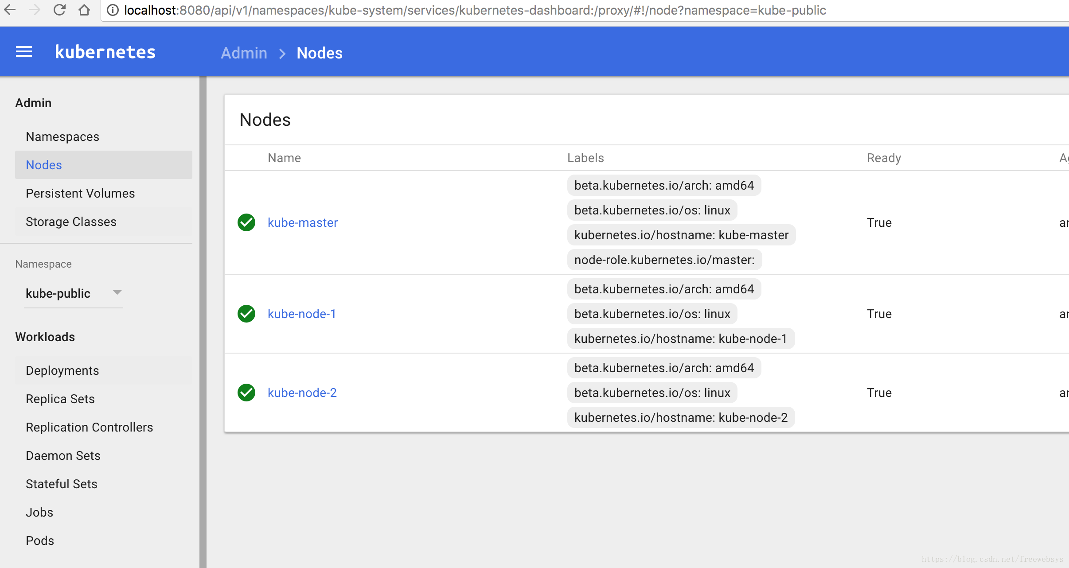The image size is (1069, 568).
Task: Click kube-node-1 green ready status icon
Action: [246, 314]
